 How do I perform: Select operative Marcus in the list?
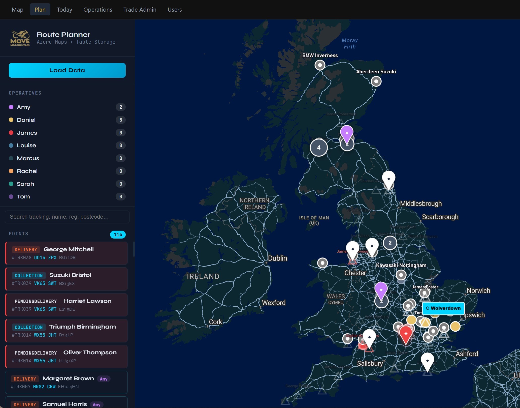coord(67,158)
